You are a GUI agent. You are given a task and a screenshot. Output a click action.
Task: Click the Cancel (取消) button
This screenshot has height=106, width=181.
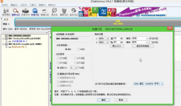[121, 100]
